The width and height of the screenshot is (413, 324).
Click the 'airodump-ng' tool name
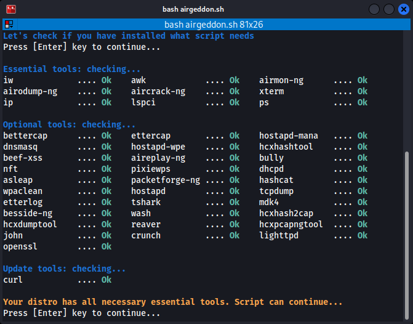point(30,92)
